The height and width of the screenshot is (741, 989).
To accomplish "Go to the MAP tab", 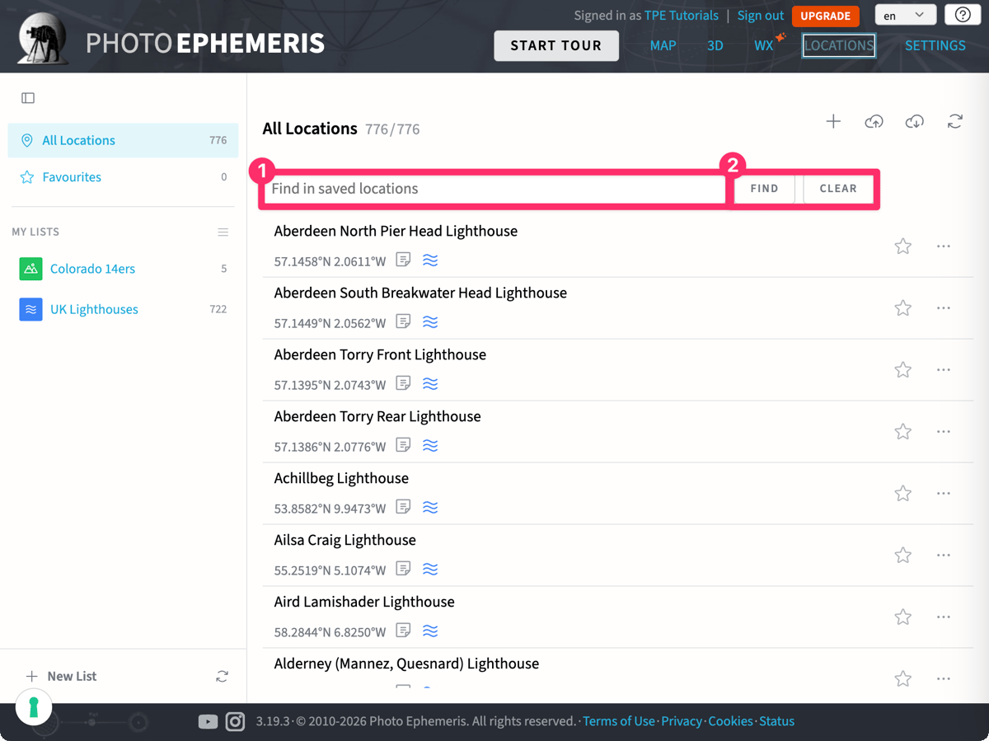I will (x=663, y=45).
